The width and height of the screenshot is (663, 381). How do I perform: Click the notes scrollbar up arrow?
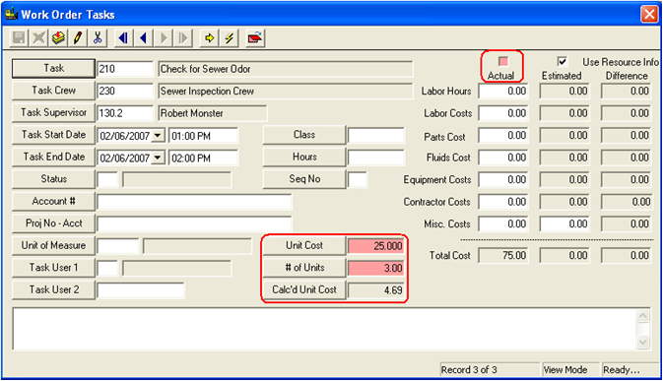coord(642,316)
